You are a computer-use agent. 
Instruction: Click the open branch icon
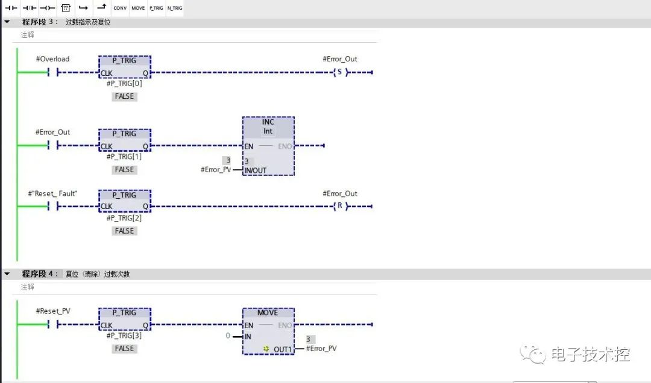(x=83, y=8)
